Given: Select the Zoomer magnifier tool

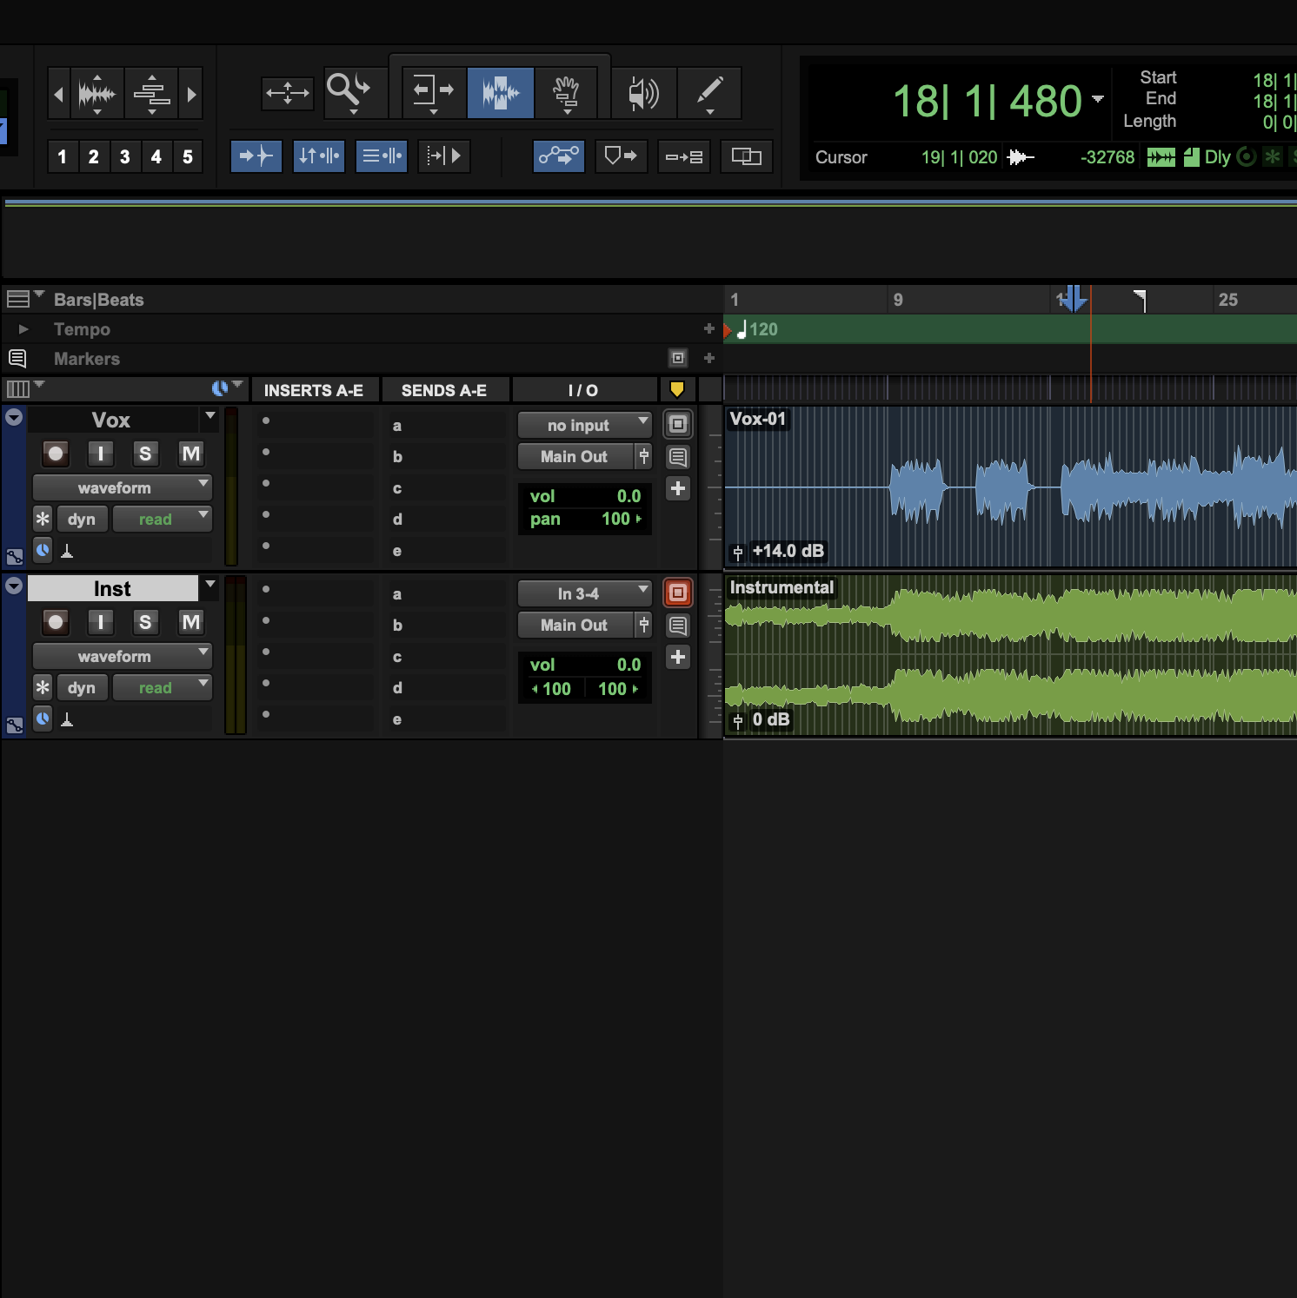Looking at the screenshot, I should click(348, 90).
